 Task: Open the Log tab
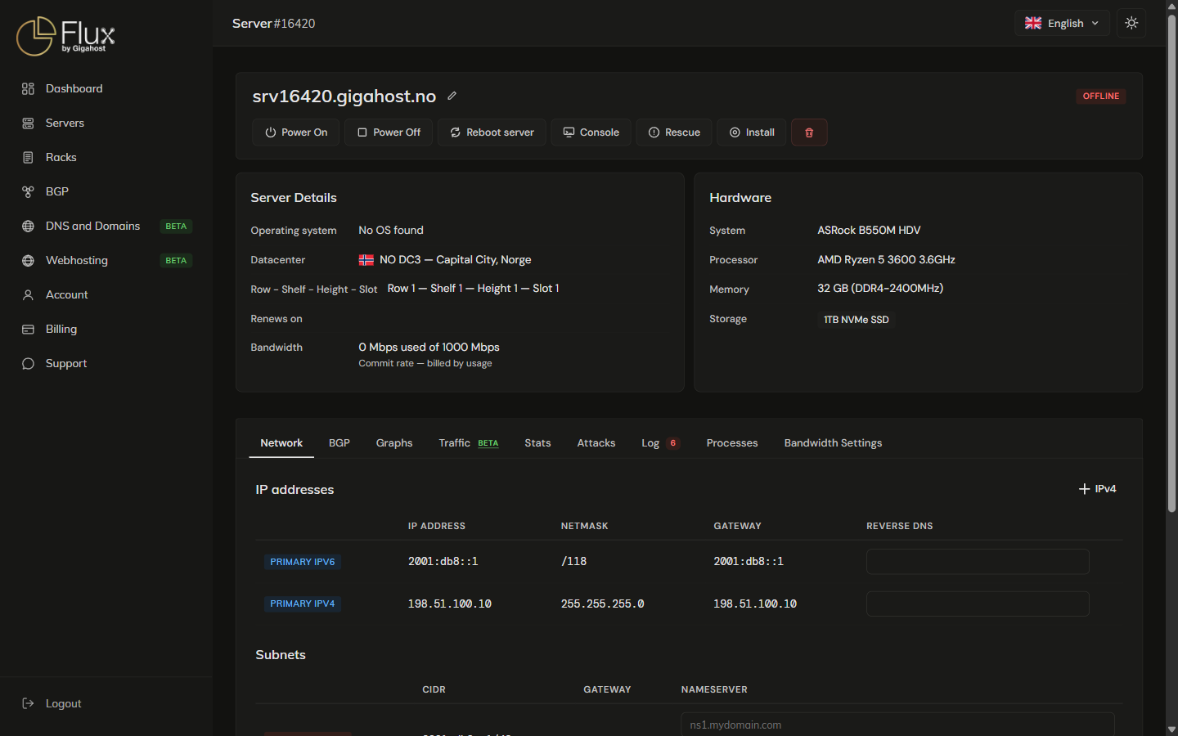click(x=660, y=442)
